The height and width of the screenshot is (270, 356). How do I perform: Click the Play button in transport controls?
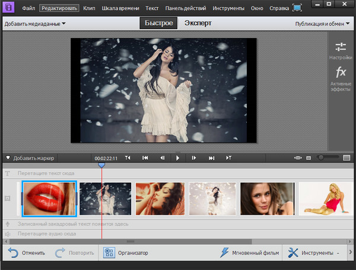(177, 158)
